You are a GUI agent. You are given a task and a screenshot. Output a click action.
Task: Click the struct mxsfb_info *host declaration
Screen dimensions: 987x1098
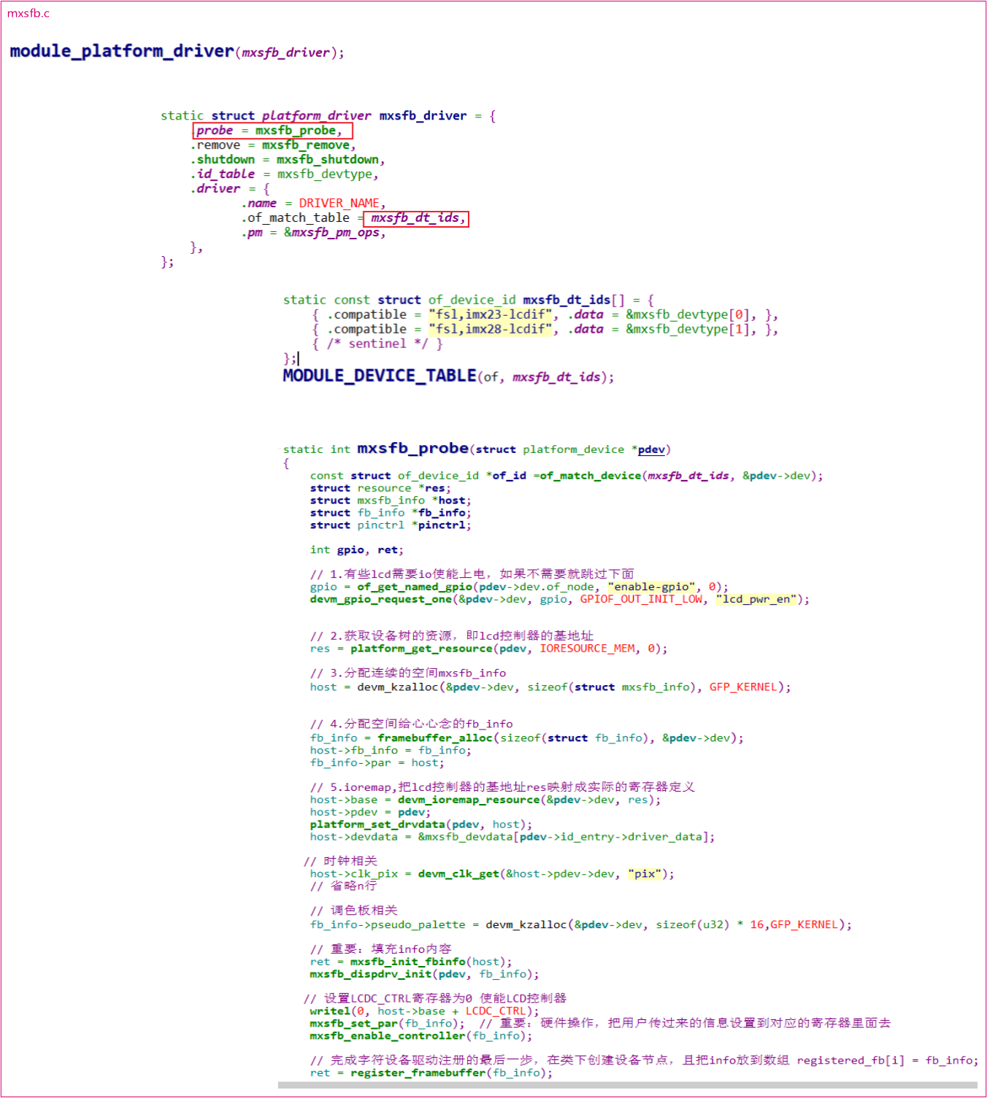(391, 500)
